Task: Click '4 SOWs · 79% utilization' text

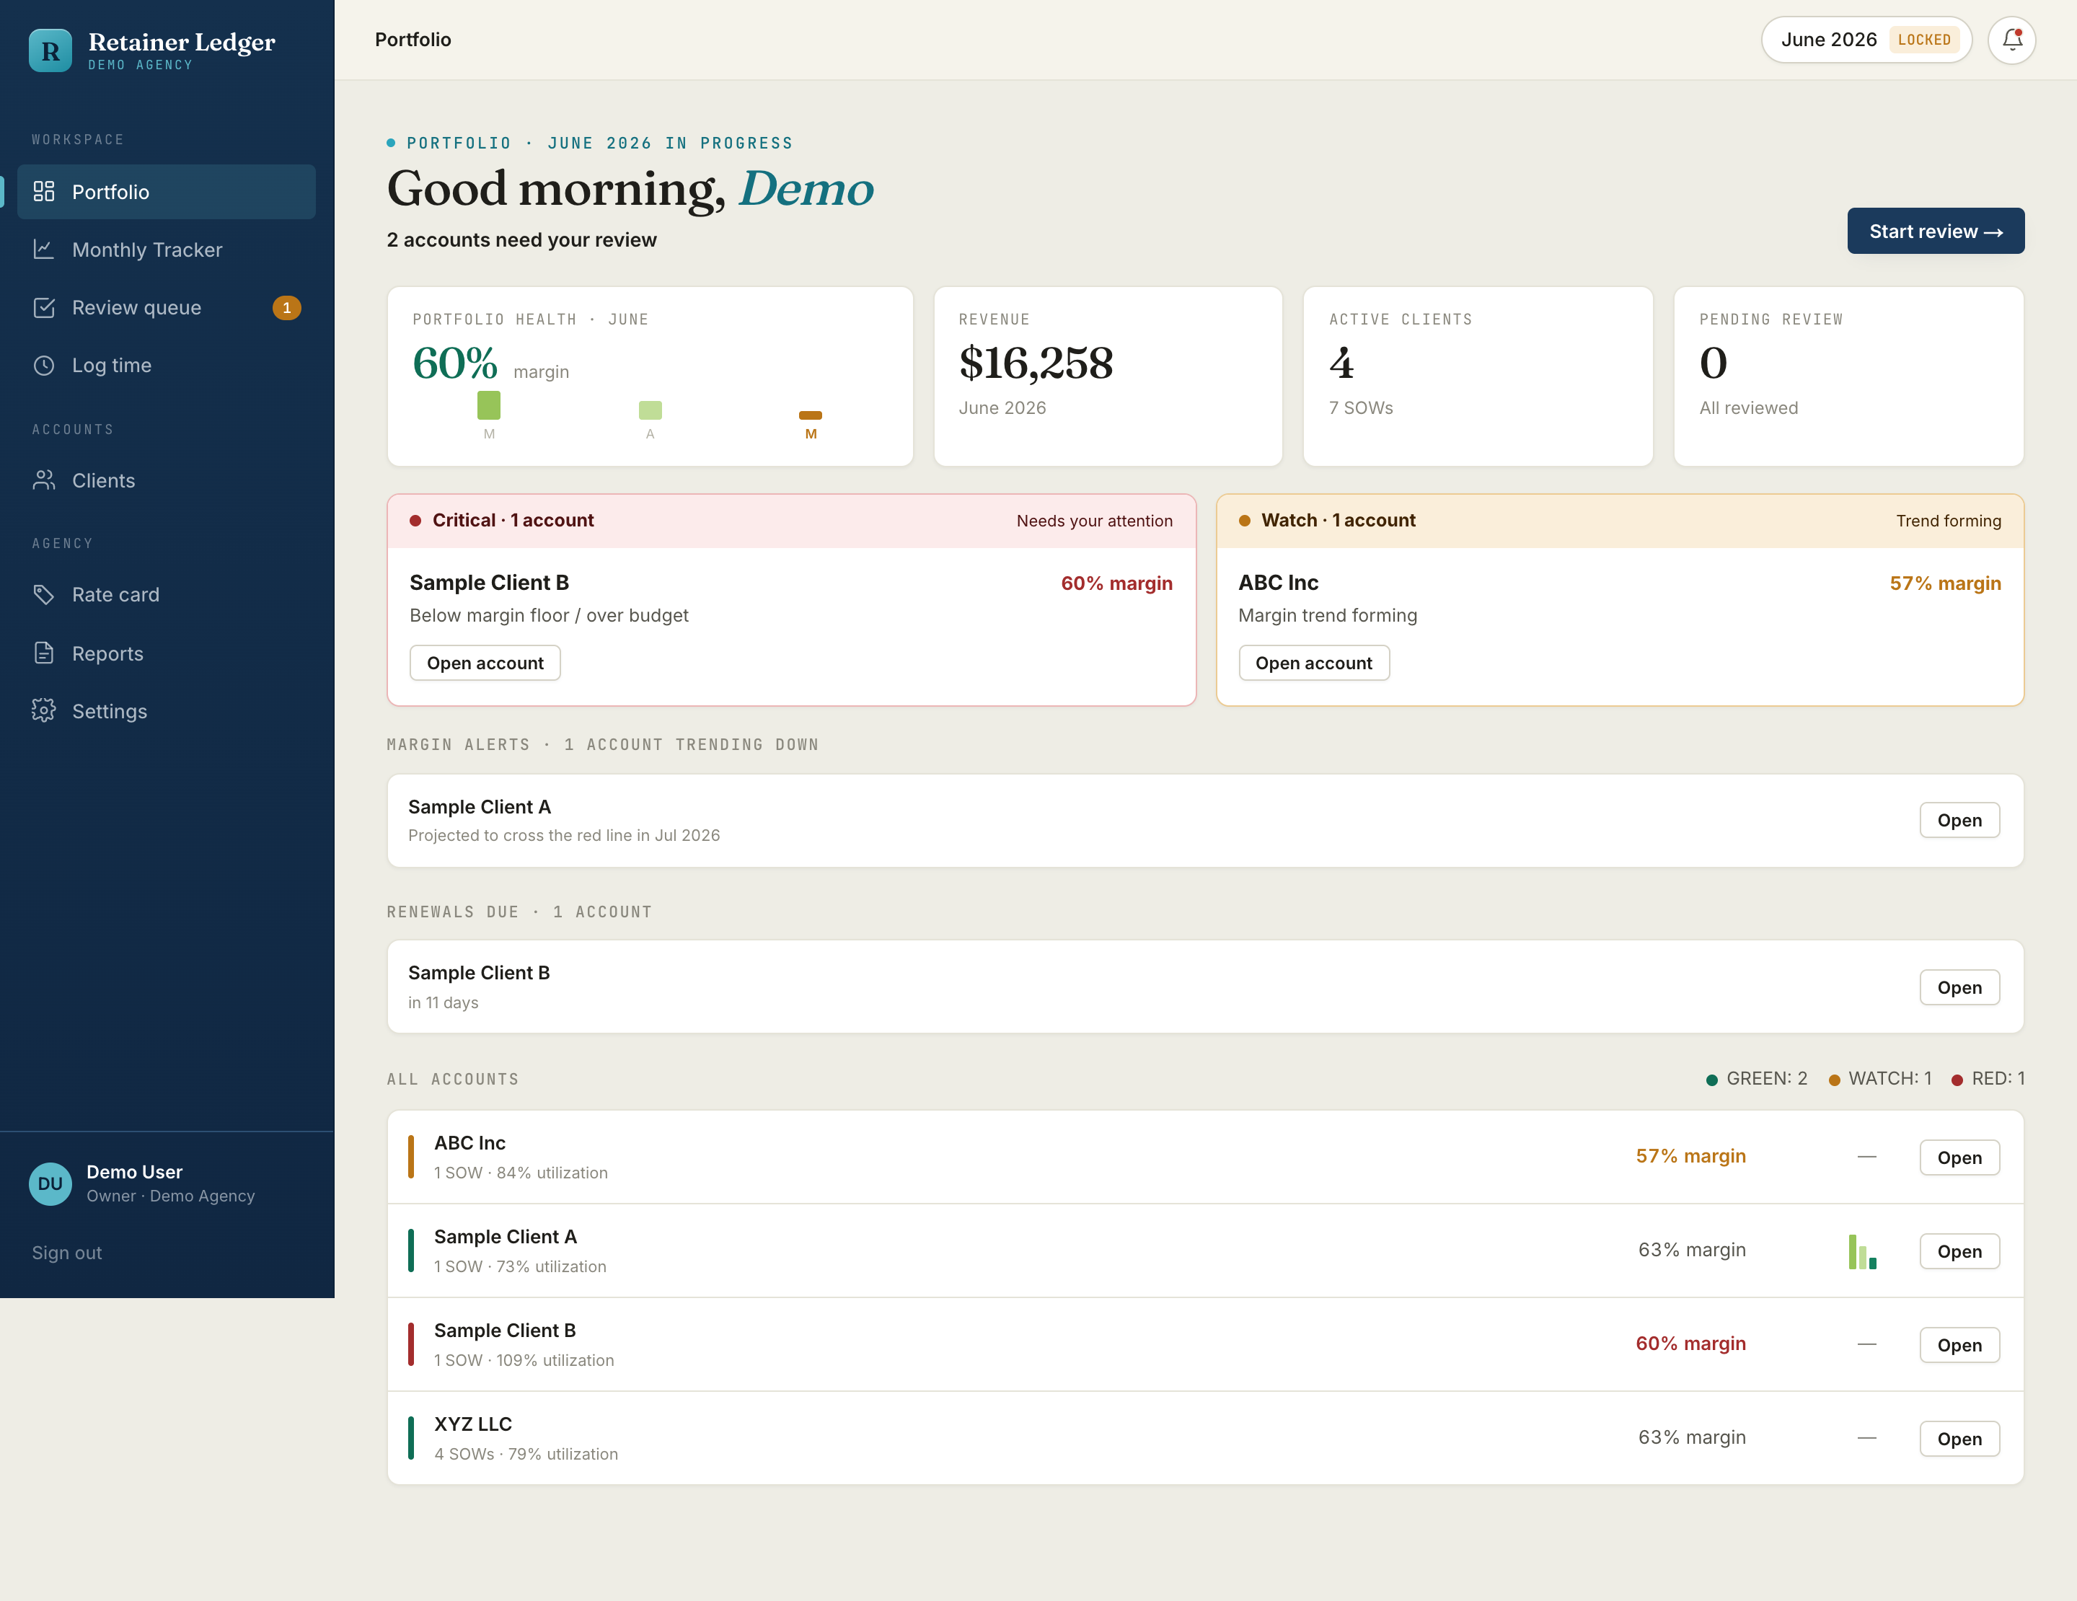Action: pyautogui.click(x=526, y=1454)
